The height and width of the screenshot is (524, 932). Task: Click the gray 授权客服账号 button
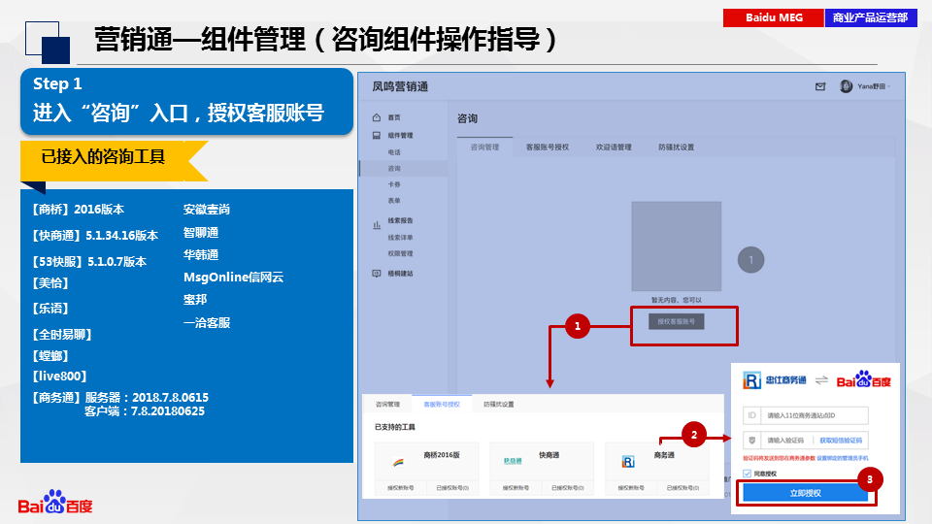pos(677,321)
